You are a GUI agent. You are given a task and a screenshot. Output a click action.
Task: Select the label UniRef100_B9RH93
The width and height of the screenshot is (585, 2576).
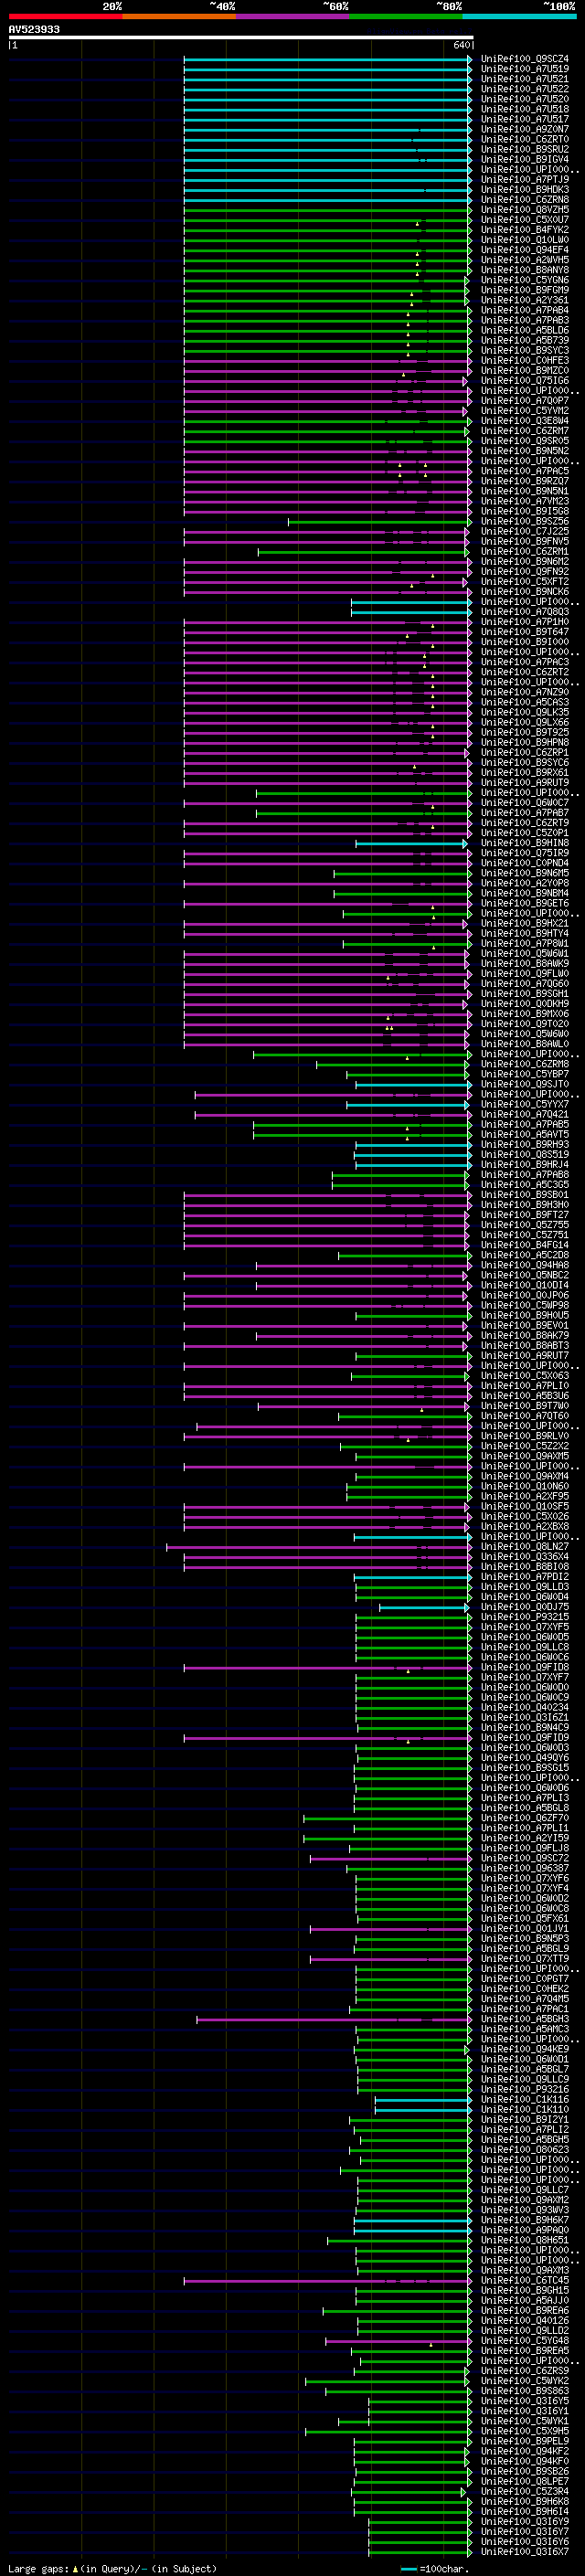pyautogui.click(x=524, y=1144)
